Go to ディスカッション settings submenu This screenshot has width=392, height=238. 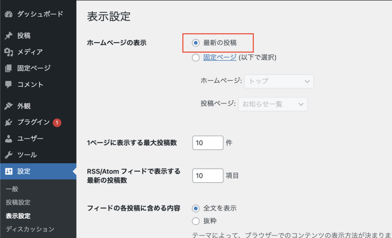(30, 229)
